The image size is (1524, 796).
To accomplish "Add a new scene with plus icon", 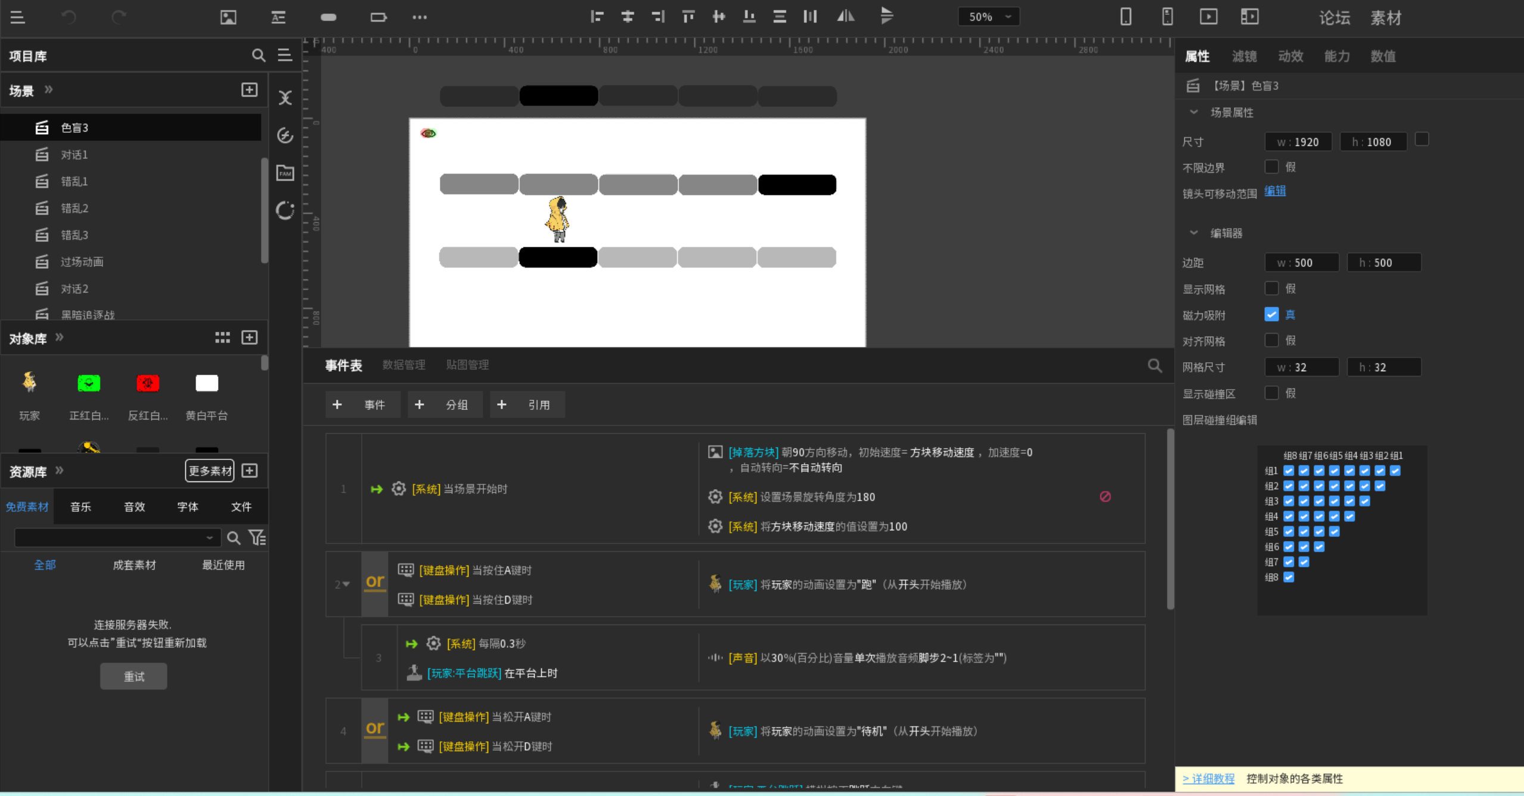I will point(249,90).
